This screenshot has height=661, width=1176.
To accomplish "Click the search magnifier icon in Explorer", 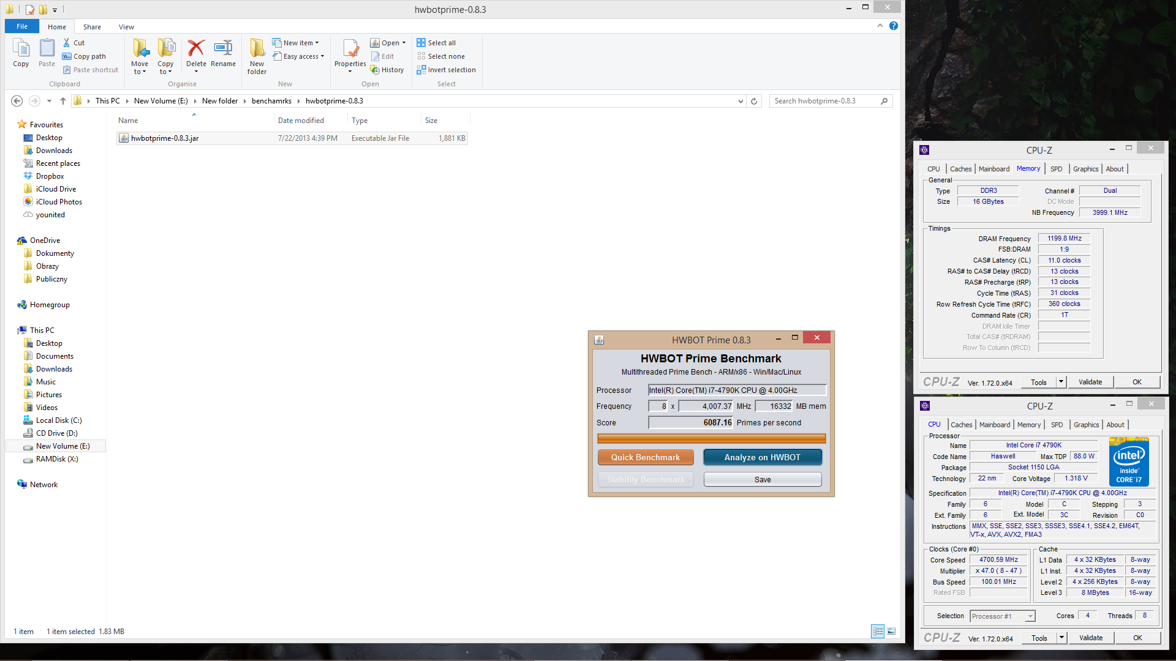I will click(884, 101).
